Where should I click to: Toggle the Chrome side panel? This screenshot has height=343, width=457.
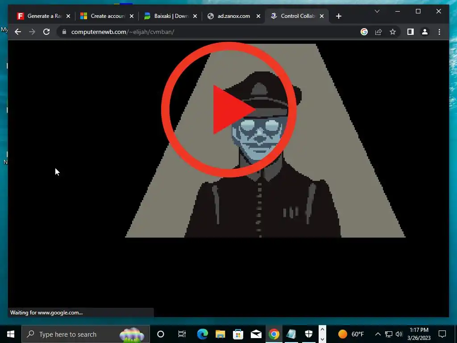[411, 32]
